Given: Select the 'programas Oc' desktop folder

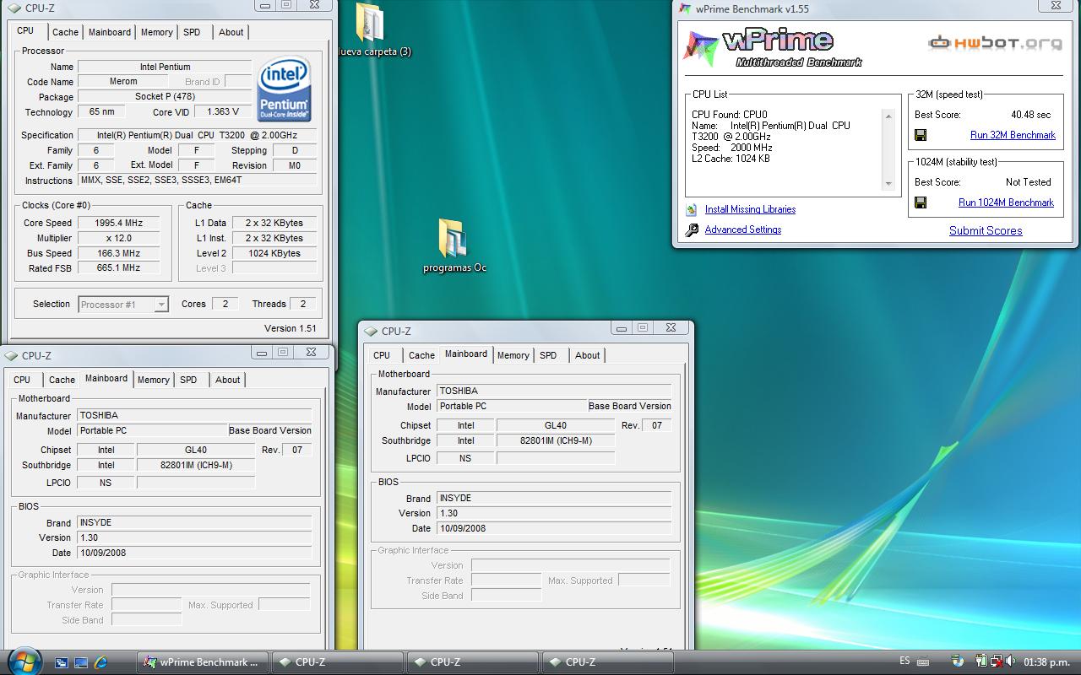Looking at the screenshot, I should point(454,246).
